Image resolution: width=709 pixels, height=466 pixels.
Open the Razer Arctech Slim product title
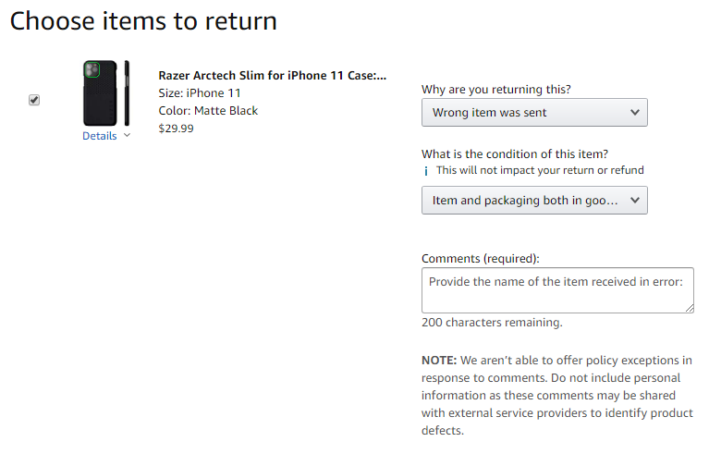click(x=272, y=75)
